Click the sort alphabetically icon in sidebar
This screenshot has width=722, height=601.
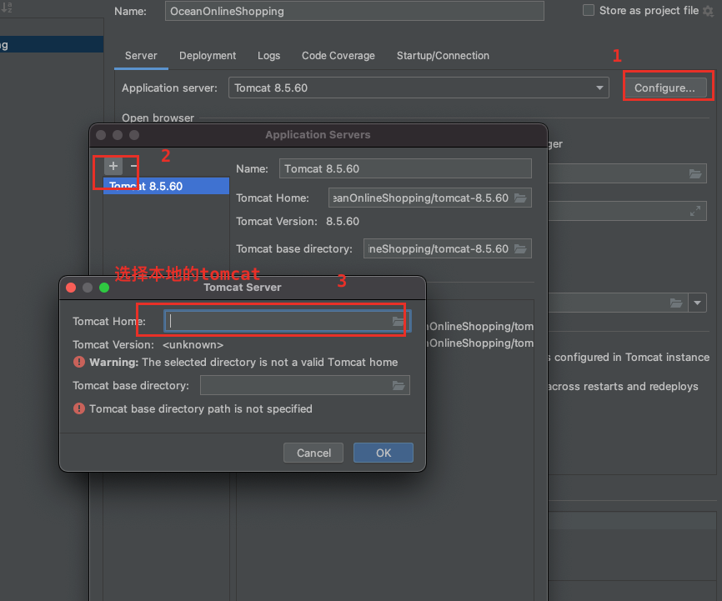[x=7, y=7]
